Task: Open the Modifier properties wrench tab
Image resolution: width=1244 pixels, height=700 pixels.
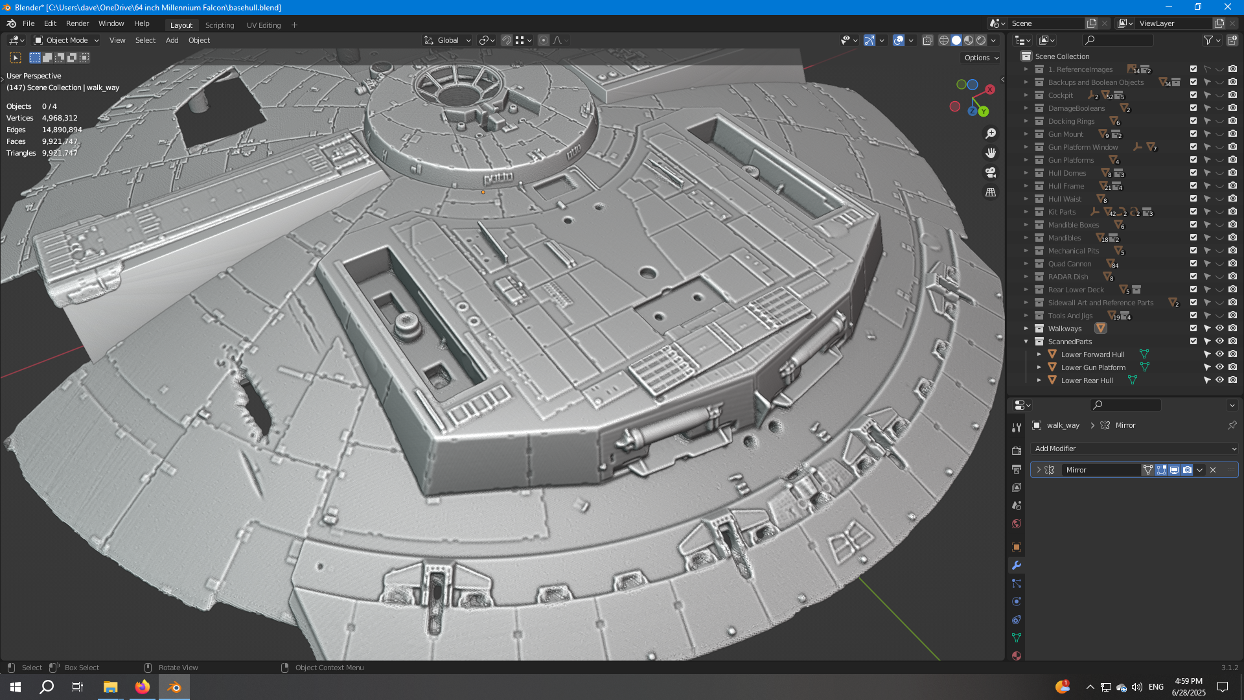Action: [x=1017, y=565]
